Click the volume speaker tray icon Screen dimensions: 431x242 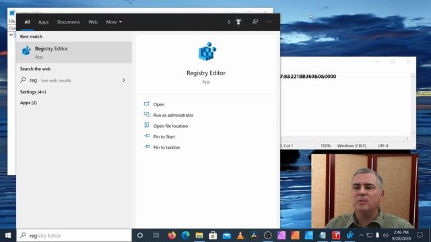tap(385, 235)
